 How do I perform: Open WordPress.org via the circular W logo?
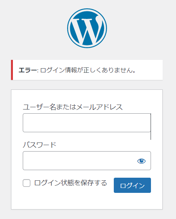click(x=87, y=28)
